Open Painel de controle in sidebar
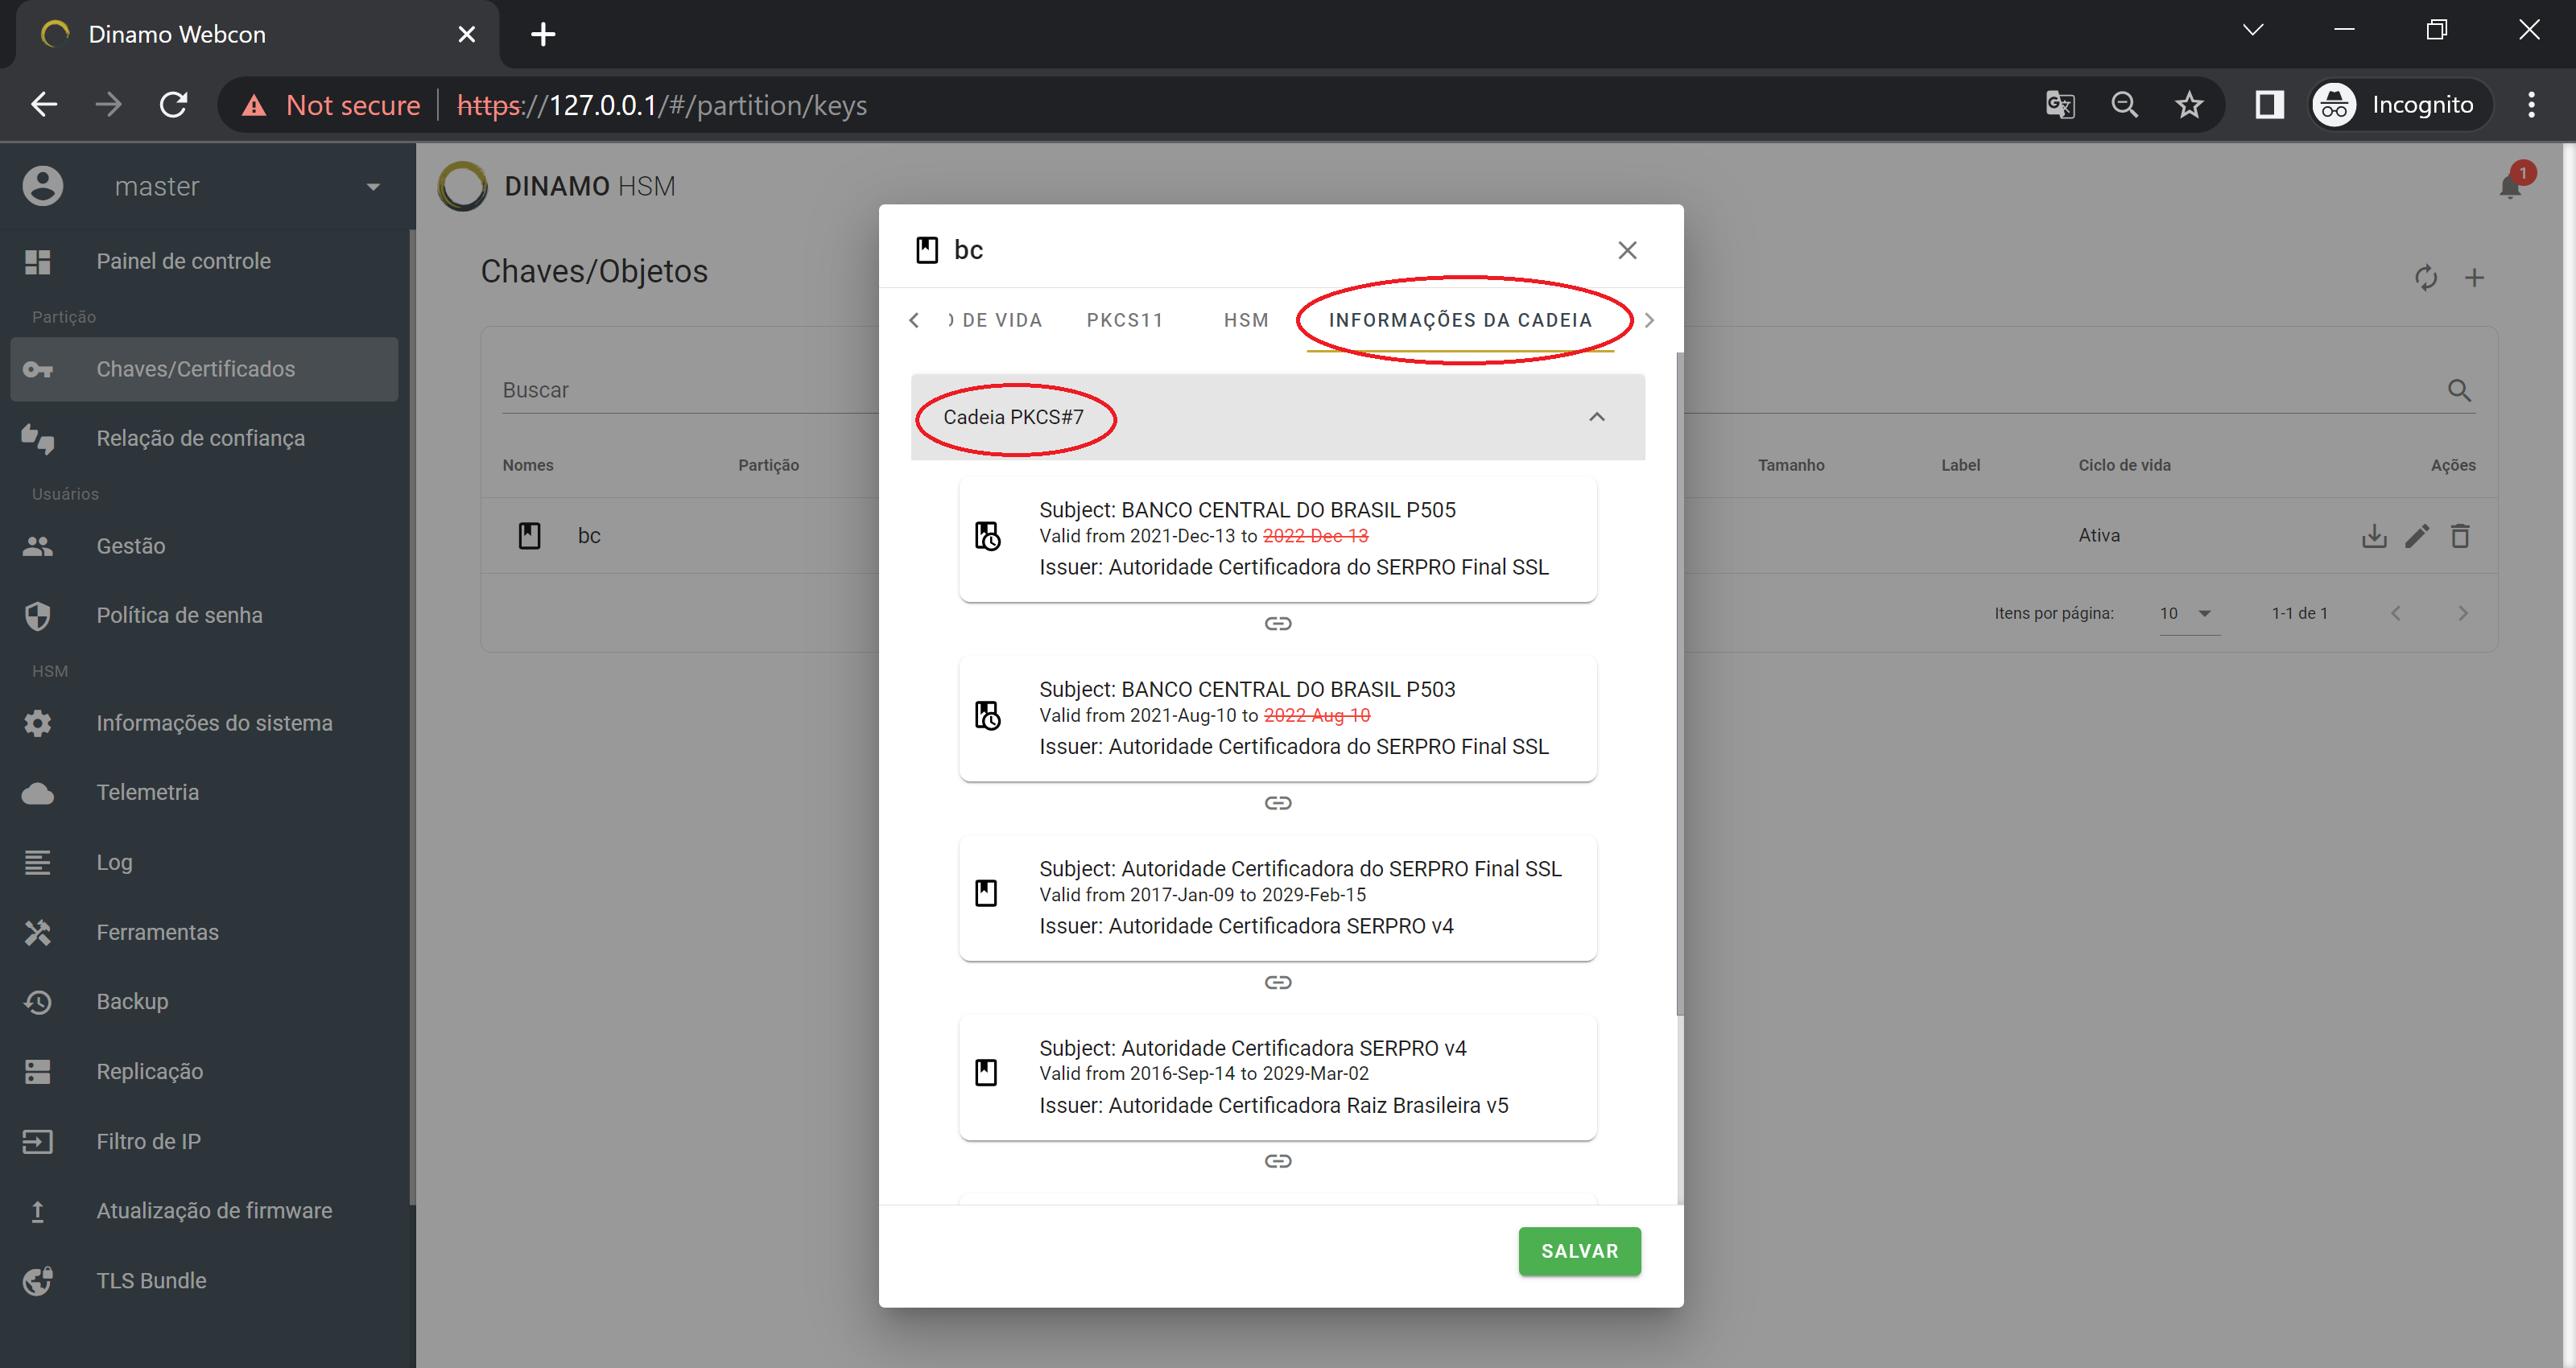 click(x=204, y=261)
